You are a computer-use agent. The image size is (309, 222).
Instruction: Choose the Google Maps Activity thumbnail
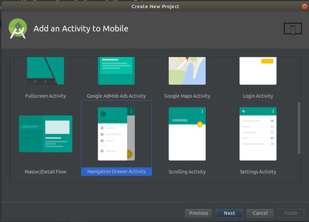click(x=187, y=71)
